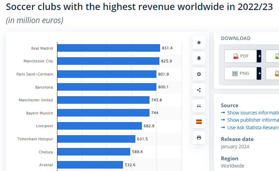279x171 pixels.
Task: Click the value label 801.9
Action: pos(163,74)
